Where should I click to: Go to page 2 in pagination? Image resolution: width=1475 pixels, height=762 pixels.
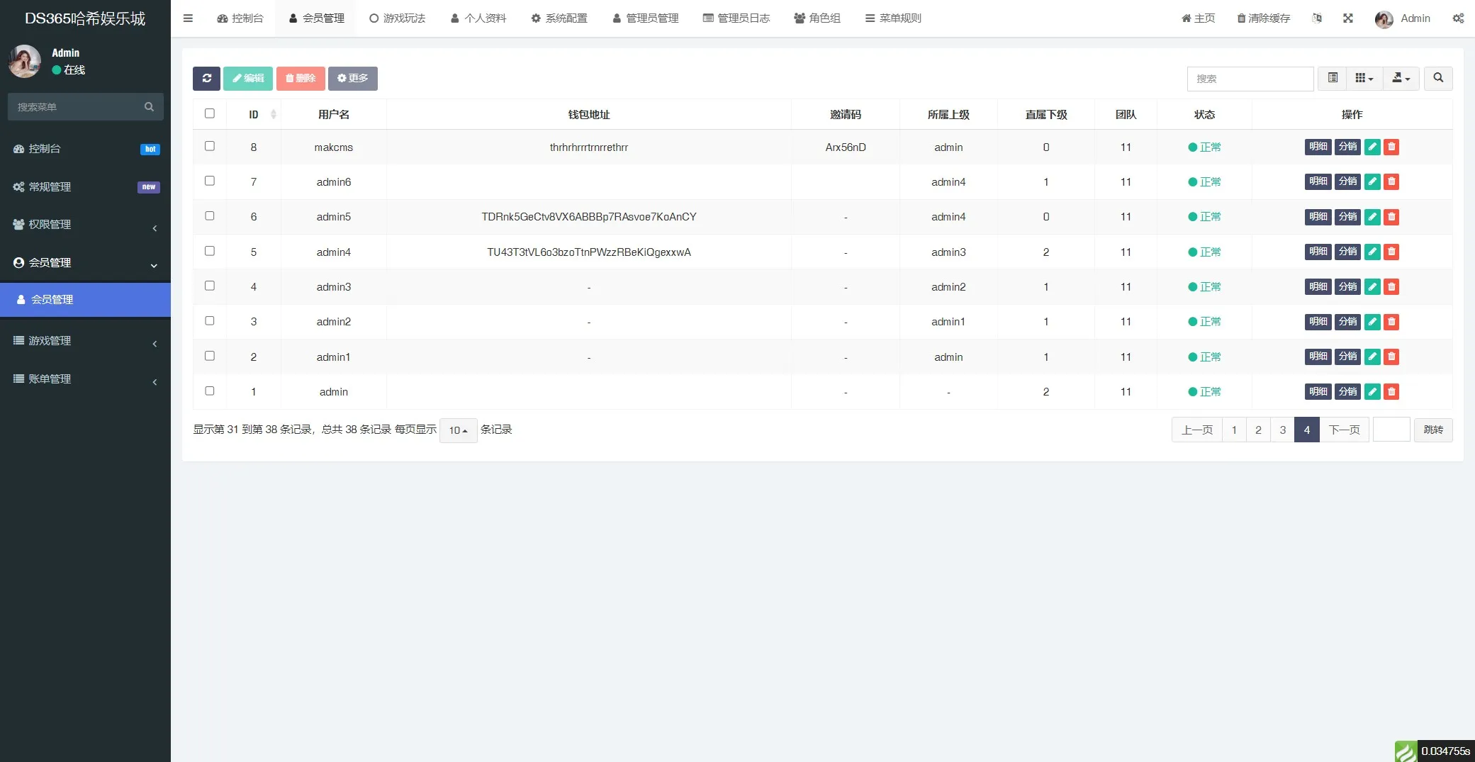click(x=1258, y=430)
